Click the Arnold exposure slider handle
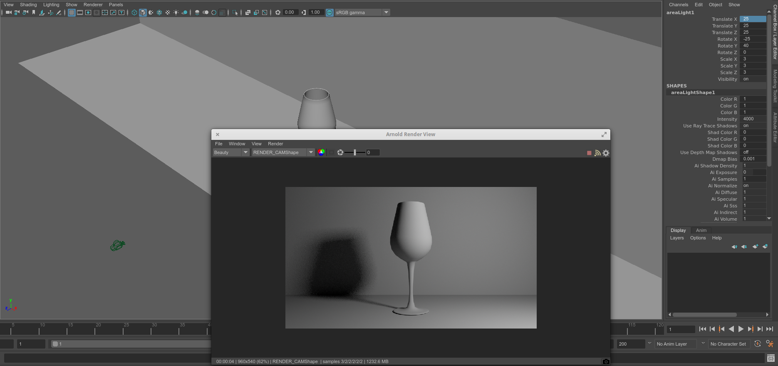 tap(354, 152)
